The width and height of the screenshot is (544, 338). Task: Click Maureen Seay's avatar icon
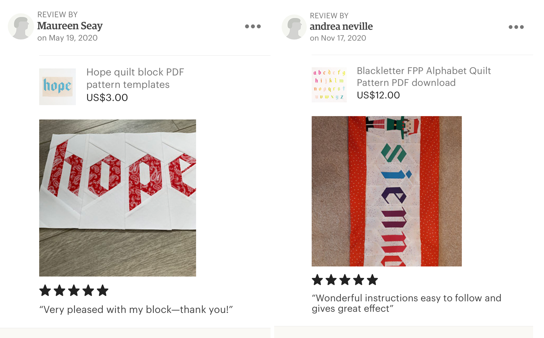point(21,26)
